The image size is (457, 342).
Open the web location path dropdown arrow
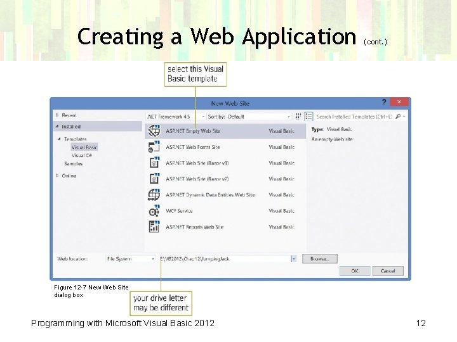coord(293,259)
